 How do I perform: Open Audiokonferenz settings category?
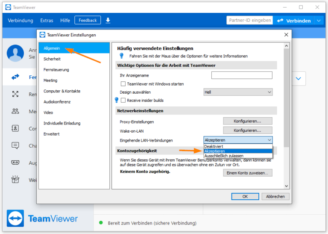point(74,102)
